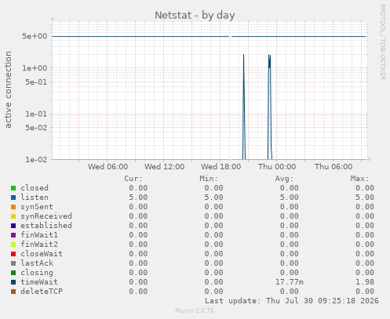The image size is (390, 319).
Task: Click the orange synSent legend swatch
Action: (x=13, y=207)
